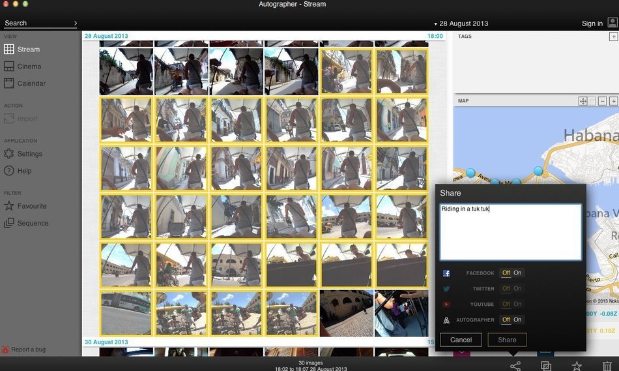This screenshot has width=619, height=371.
Task: Turn Autographer sharing On
Action: (517, 319)
